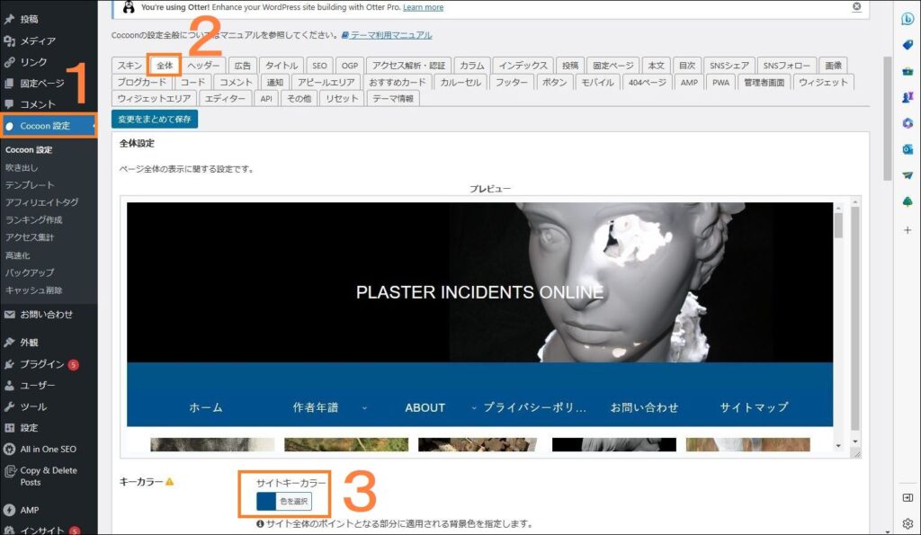
Task: Click the preview pane's vertical scrollbar
Action: [854, 317]
